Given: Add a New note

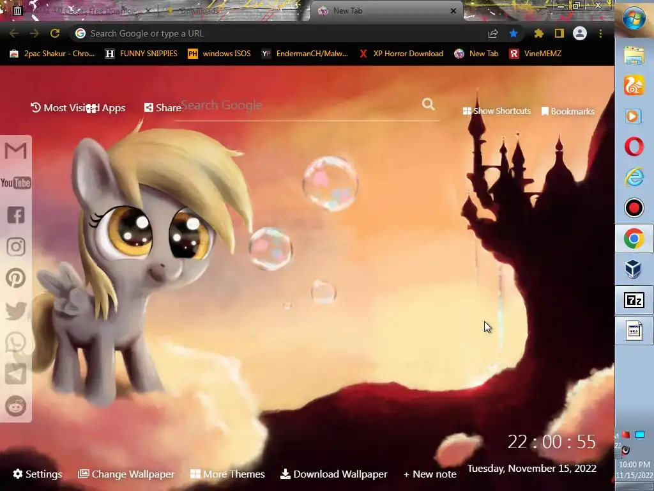Looking at the screenshot, I should pos(430,474).
